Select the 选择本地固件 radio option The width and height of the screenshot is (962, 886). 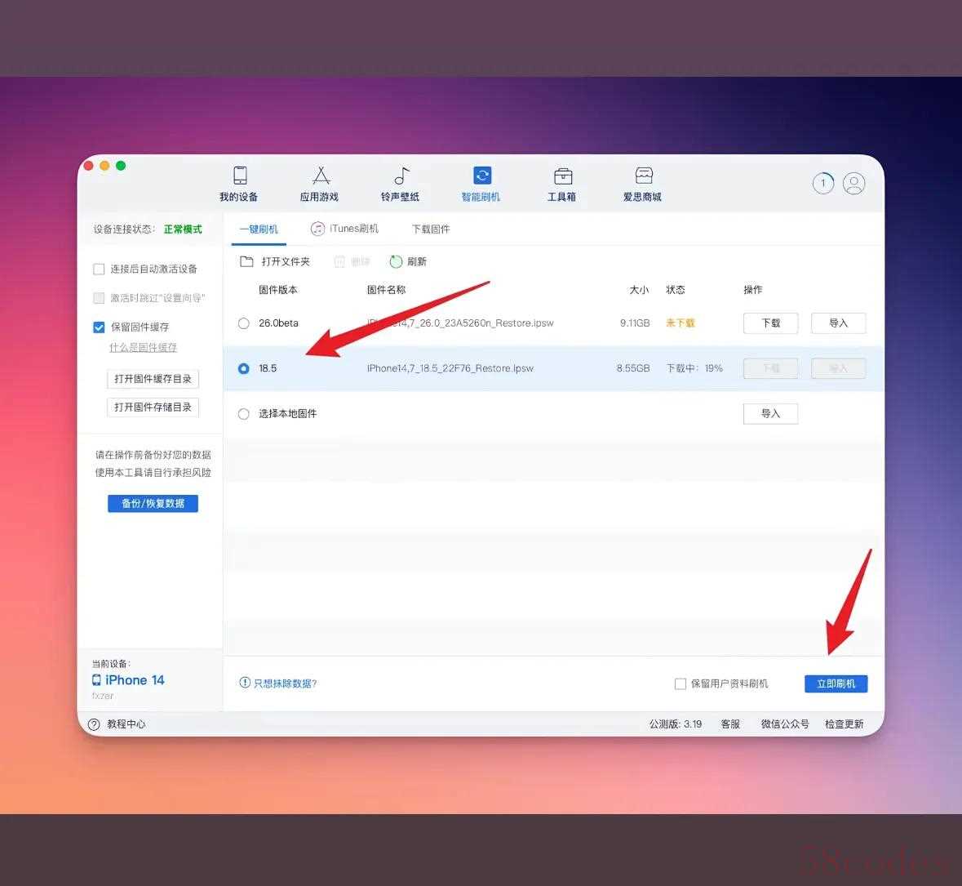[x=243, y=414]
